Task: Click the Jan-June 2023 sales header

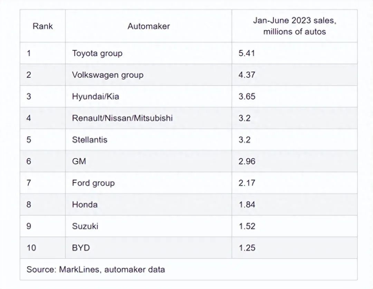Action: coord(294,26)
